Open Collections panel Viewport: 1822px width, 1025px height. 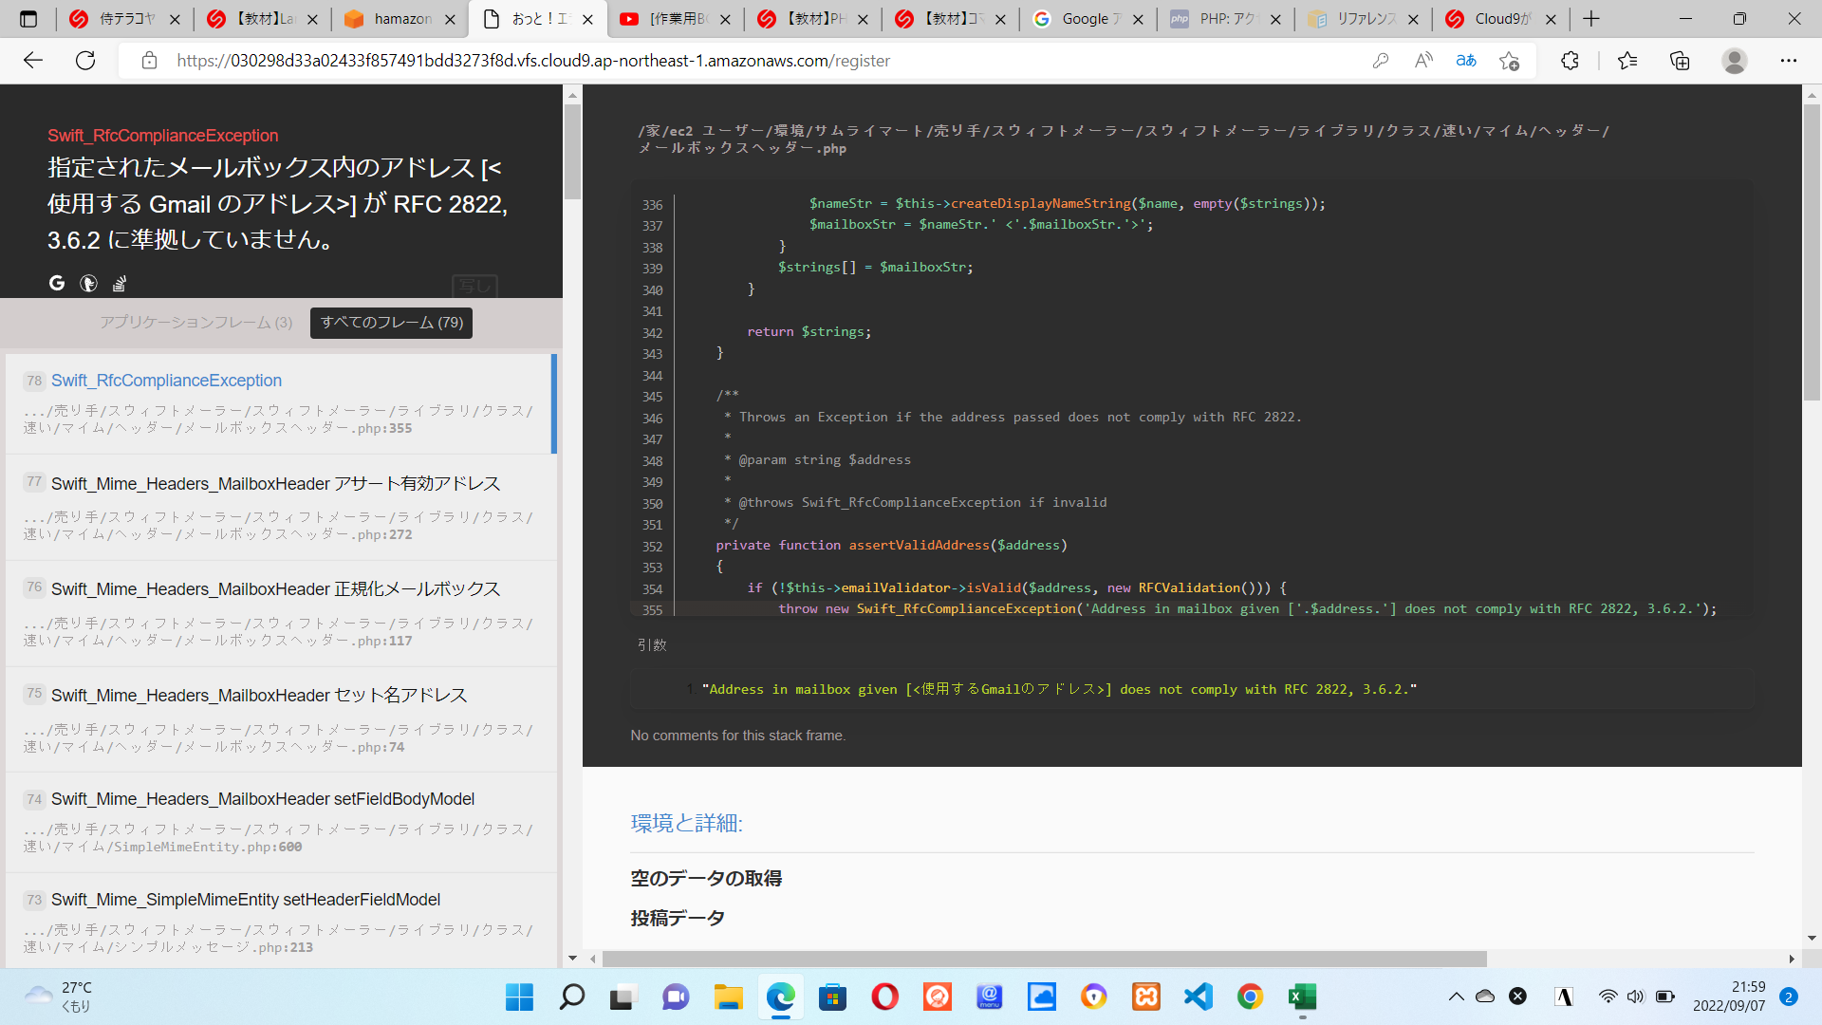(1680, 61)
